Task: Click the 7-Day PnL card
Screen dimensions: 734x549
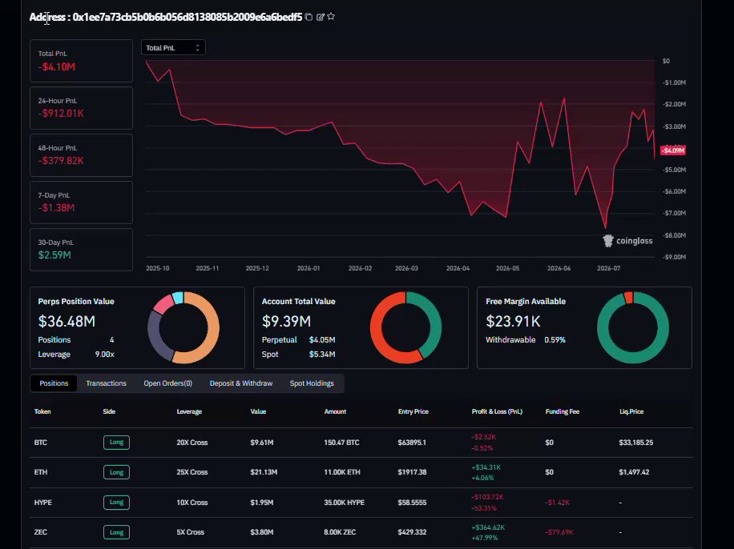Action: click(82, 202)
